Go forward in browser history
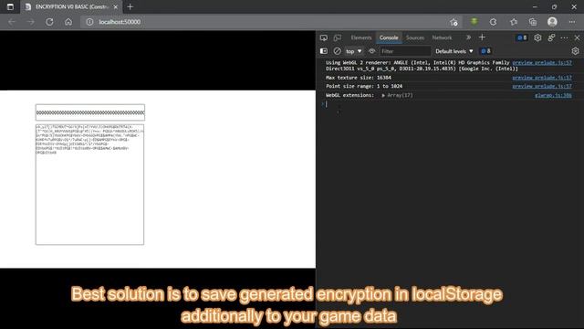This screenshot has height=329, width=584. (x=30, y=22)
